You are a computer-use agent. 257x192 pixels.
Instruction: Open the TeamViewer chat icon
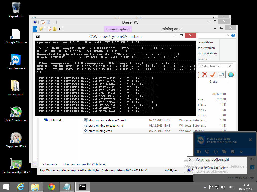point(224,151)
